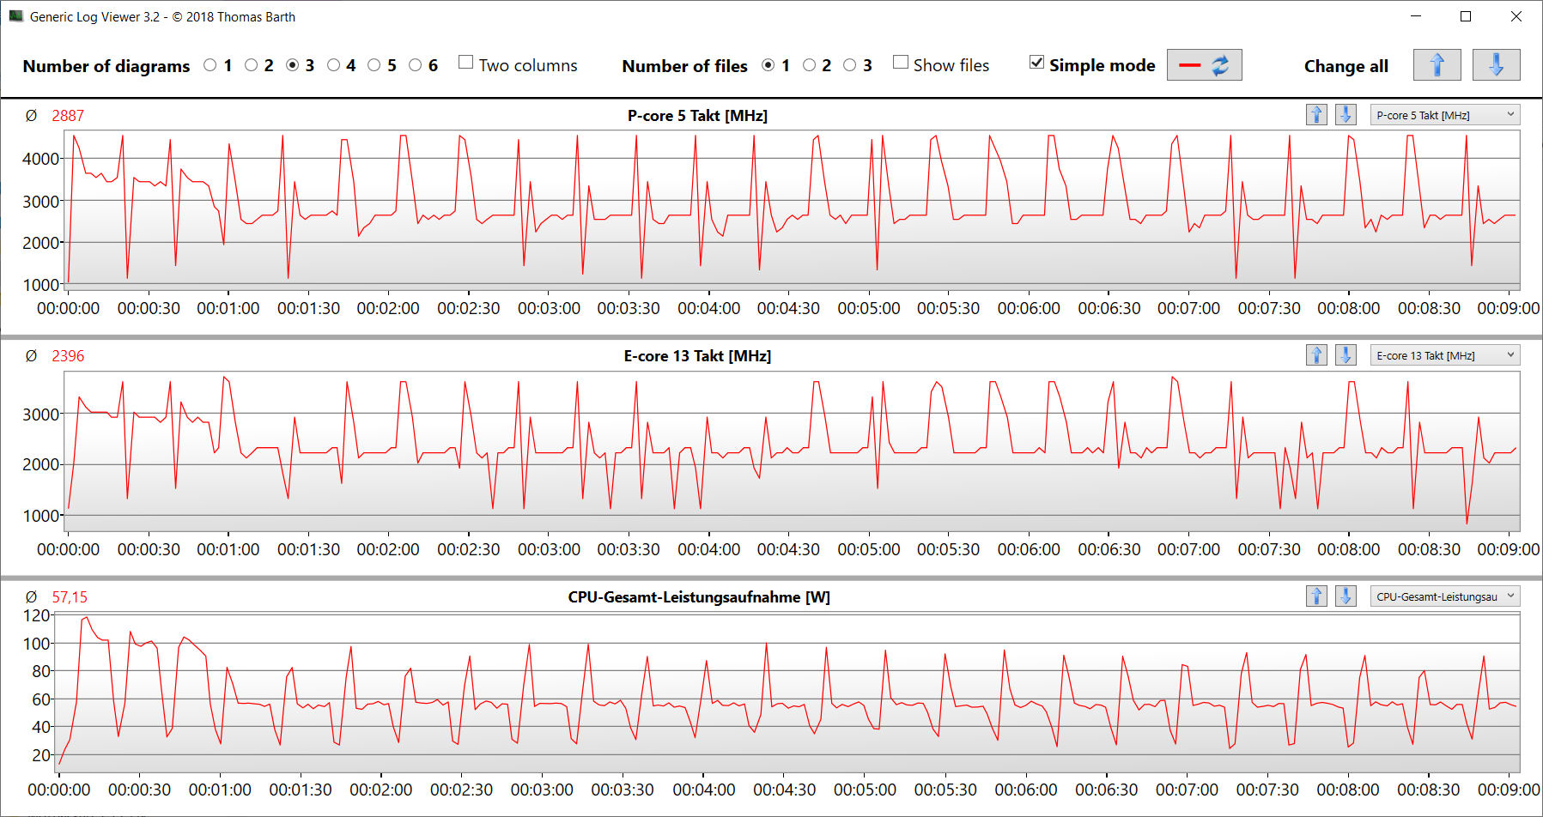Select 3 files radio option
1543x817 pixels.
pos(850,65)
